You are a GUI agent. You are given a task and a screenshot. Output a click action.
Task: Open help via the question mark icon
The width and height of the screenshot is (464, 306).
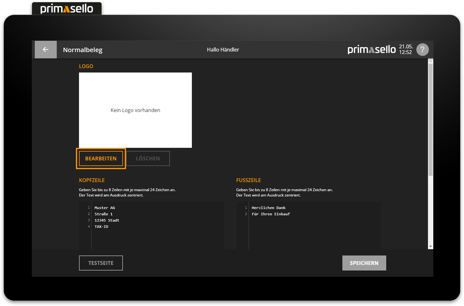pos(422,50)
